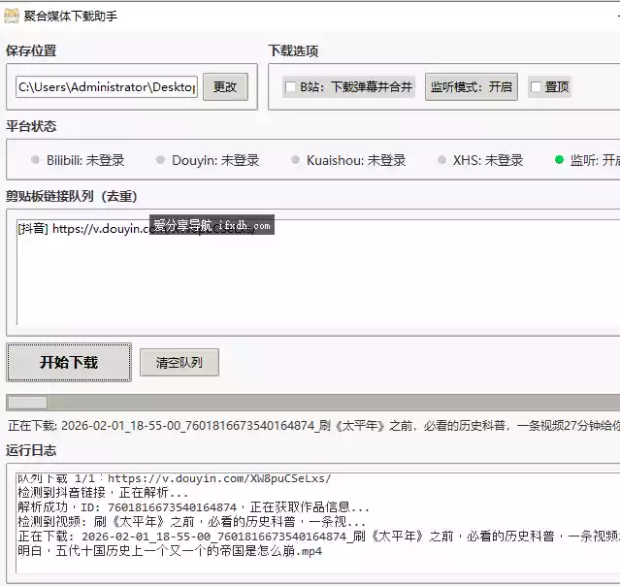
Task: Check the 置顶 always-on-top checkbox
Action: tap(536, 87)
